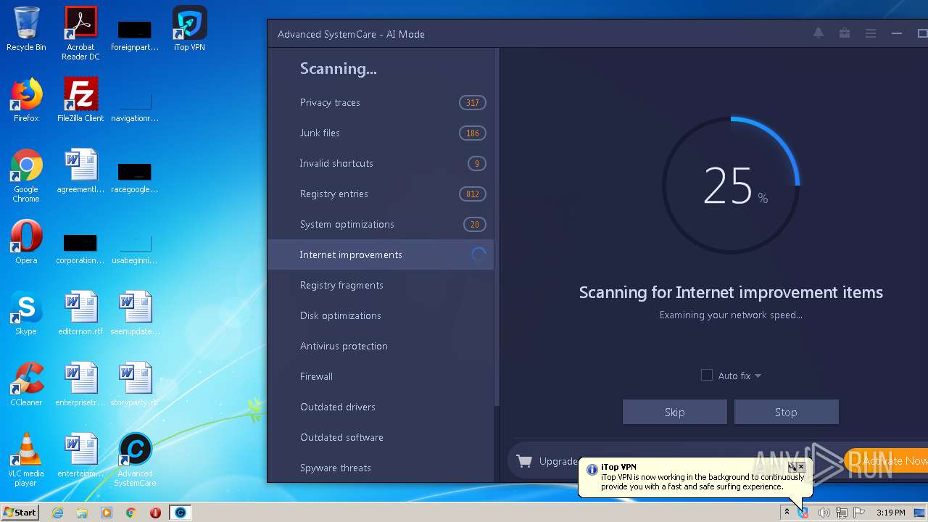Click the shopping cart Upgrade icon

pyautogui.click(x=523, y=461)
